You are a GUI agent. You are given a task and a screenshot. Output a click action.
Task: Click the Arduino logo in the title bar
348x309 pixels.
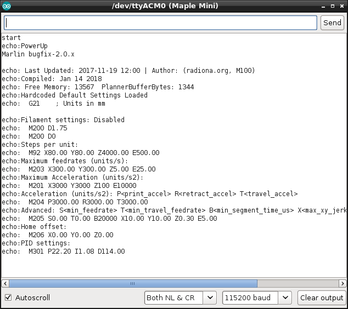[x=7, y=6]
